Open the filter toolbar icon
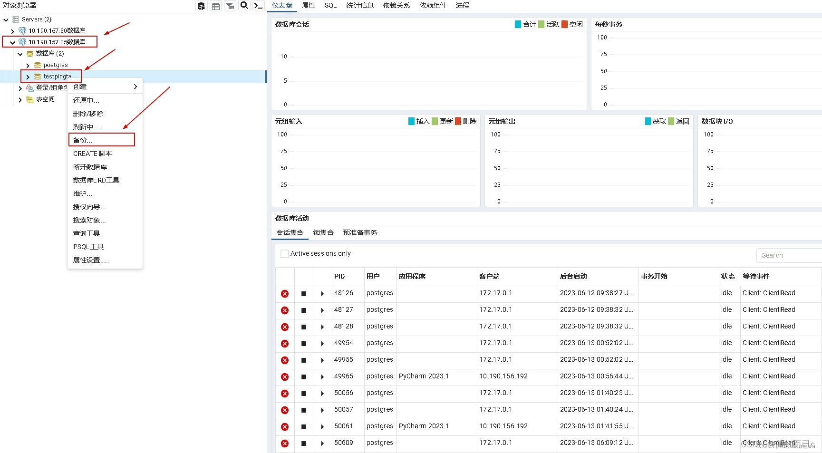The image size is (822, 453). (x=230, y=5)
